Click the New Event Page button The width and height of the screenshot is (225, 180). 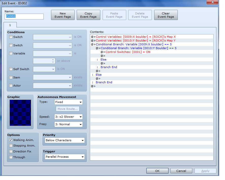(63, 15)
